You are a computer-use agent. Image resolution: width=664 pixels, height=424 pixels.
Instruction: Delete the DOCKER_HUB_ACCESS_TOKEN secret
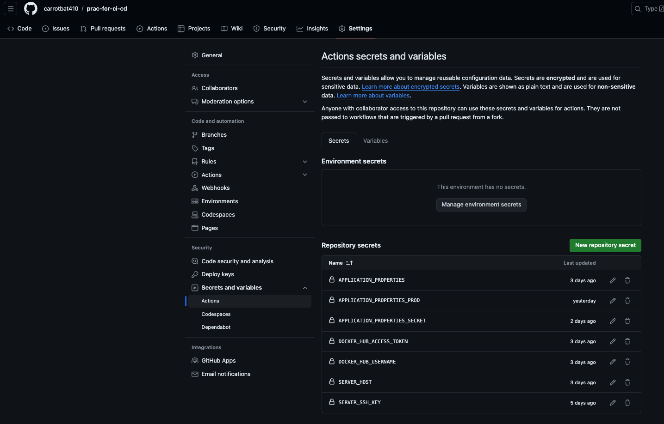(x=627, y=341)
